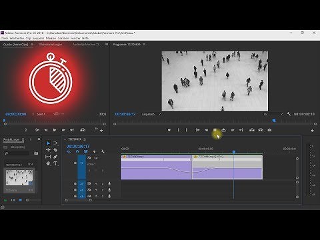The image size is (320, 240).
Task: Go to In point in Program monitor
Action: (x=197, y=130)
